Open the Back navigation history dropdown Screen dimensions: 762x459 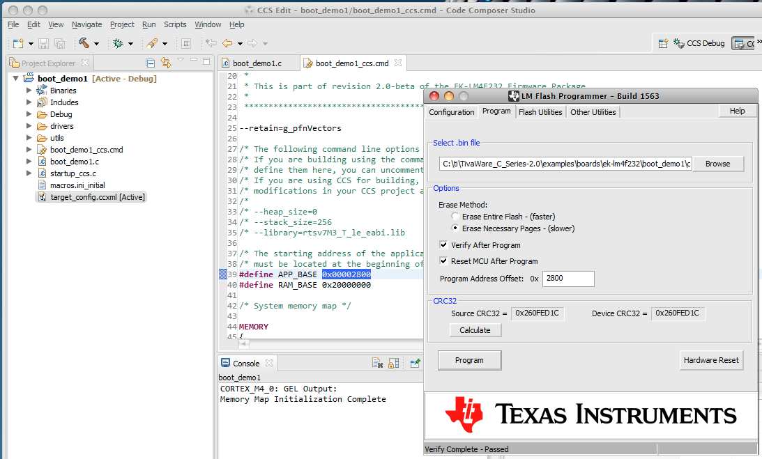point(240,44)
